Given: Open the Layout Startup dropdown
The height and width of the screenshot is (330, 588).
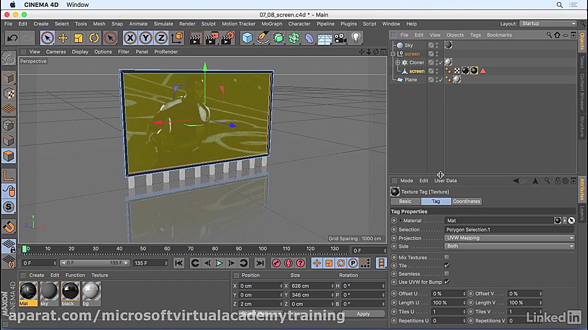Looking at the screenshot, I should point(548,24).
